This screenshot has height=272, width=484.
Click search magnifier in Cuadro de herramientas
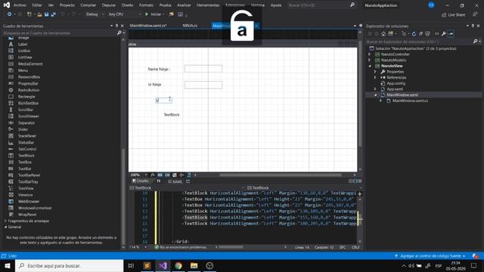tap(119, 32)
